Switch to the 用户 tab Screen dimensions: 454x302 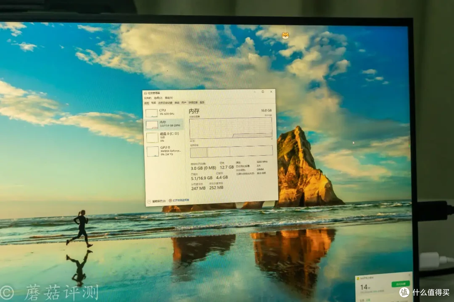coord(184,103)
